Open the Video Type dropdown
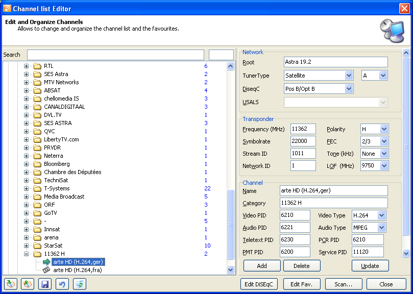Image resolution: width=413 pixels, height=294 pixels. tap(381, 215)
